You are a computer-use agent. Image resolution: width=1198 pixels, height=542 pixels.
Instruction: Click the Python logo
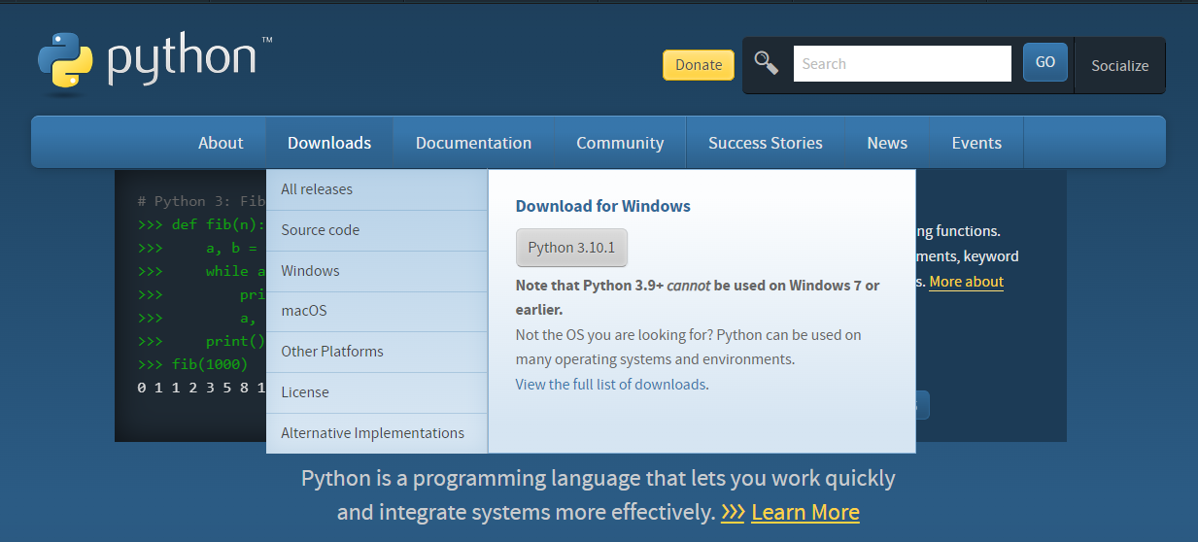(155, 64)
